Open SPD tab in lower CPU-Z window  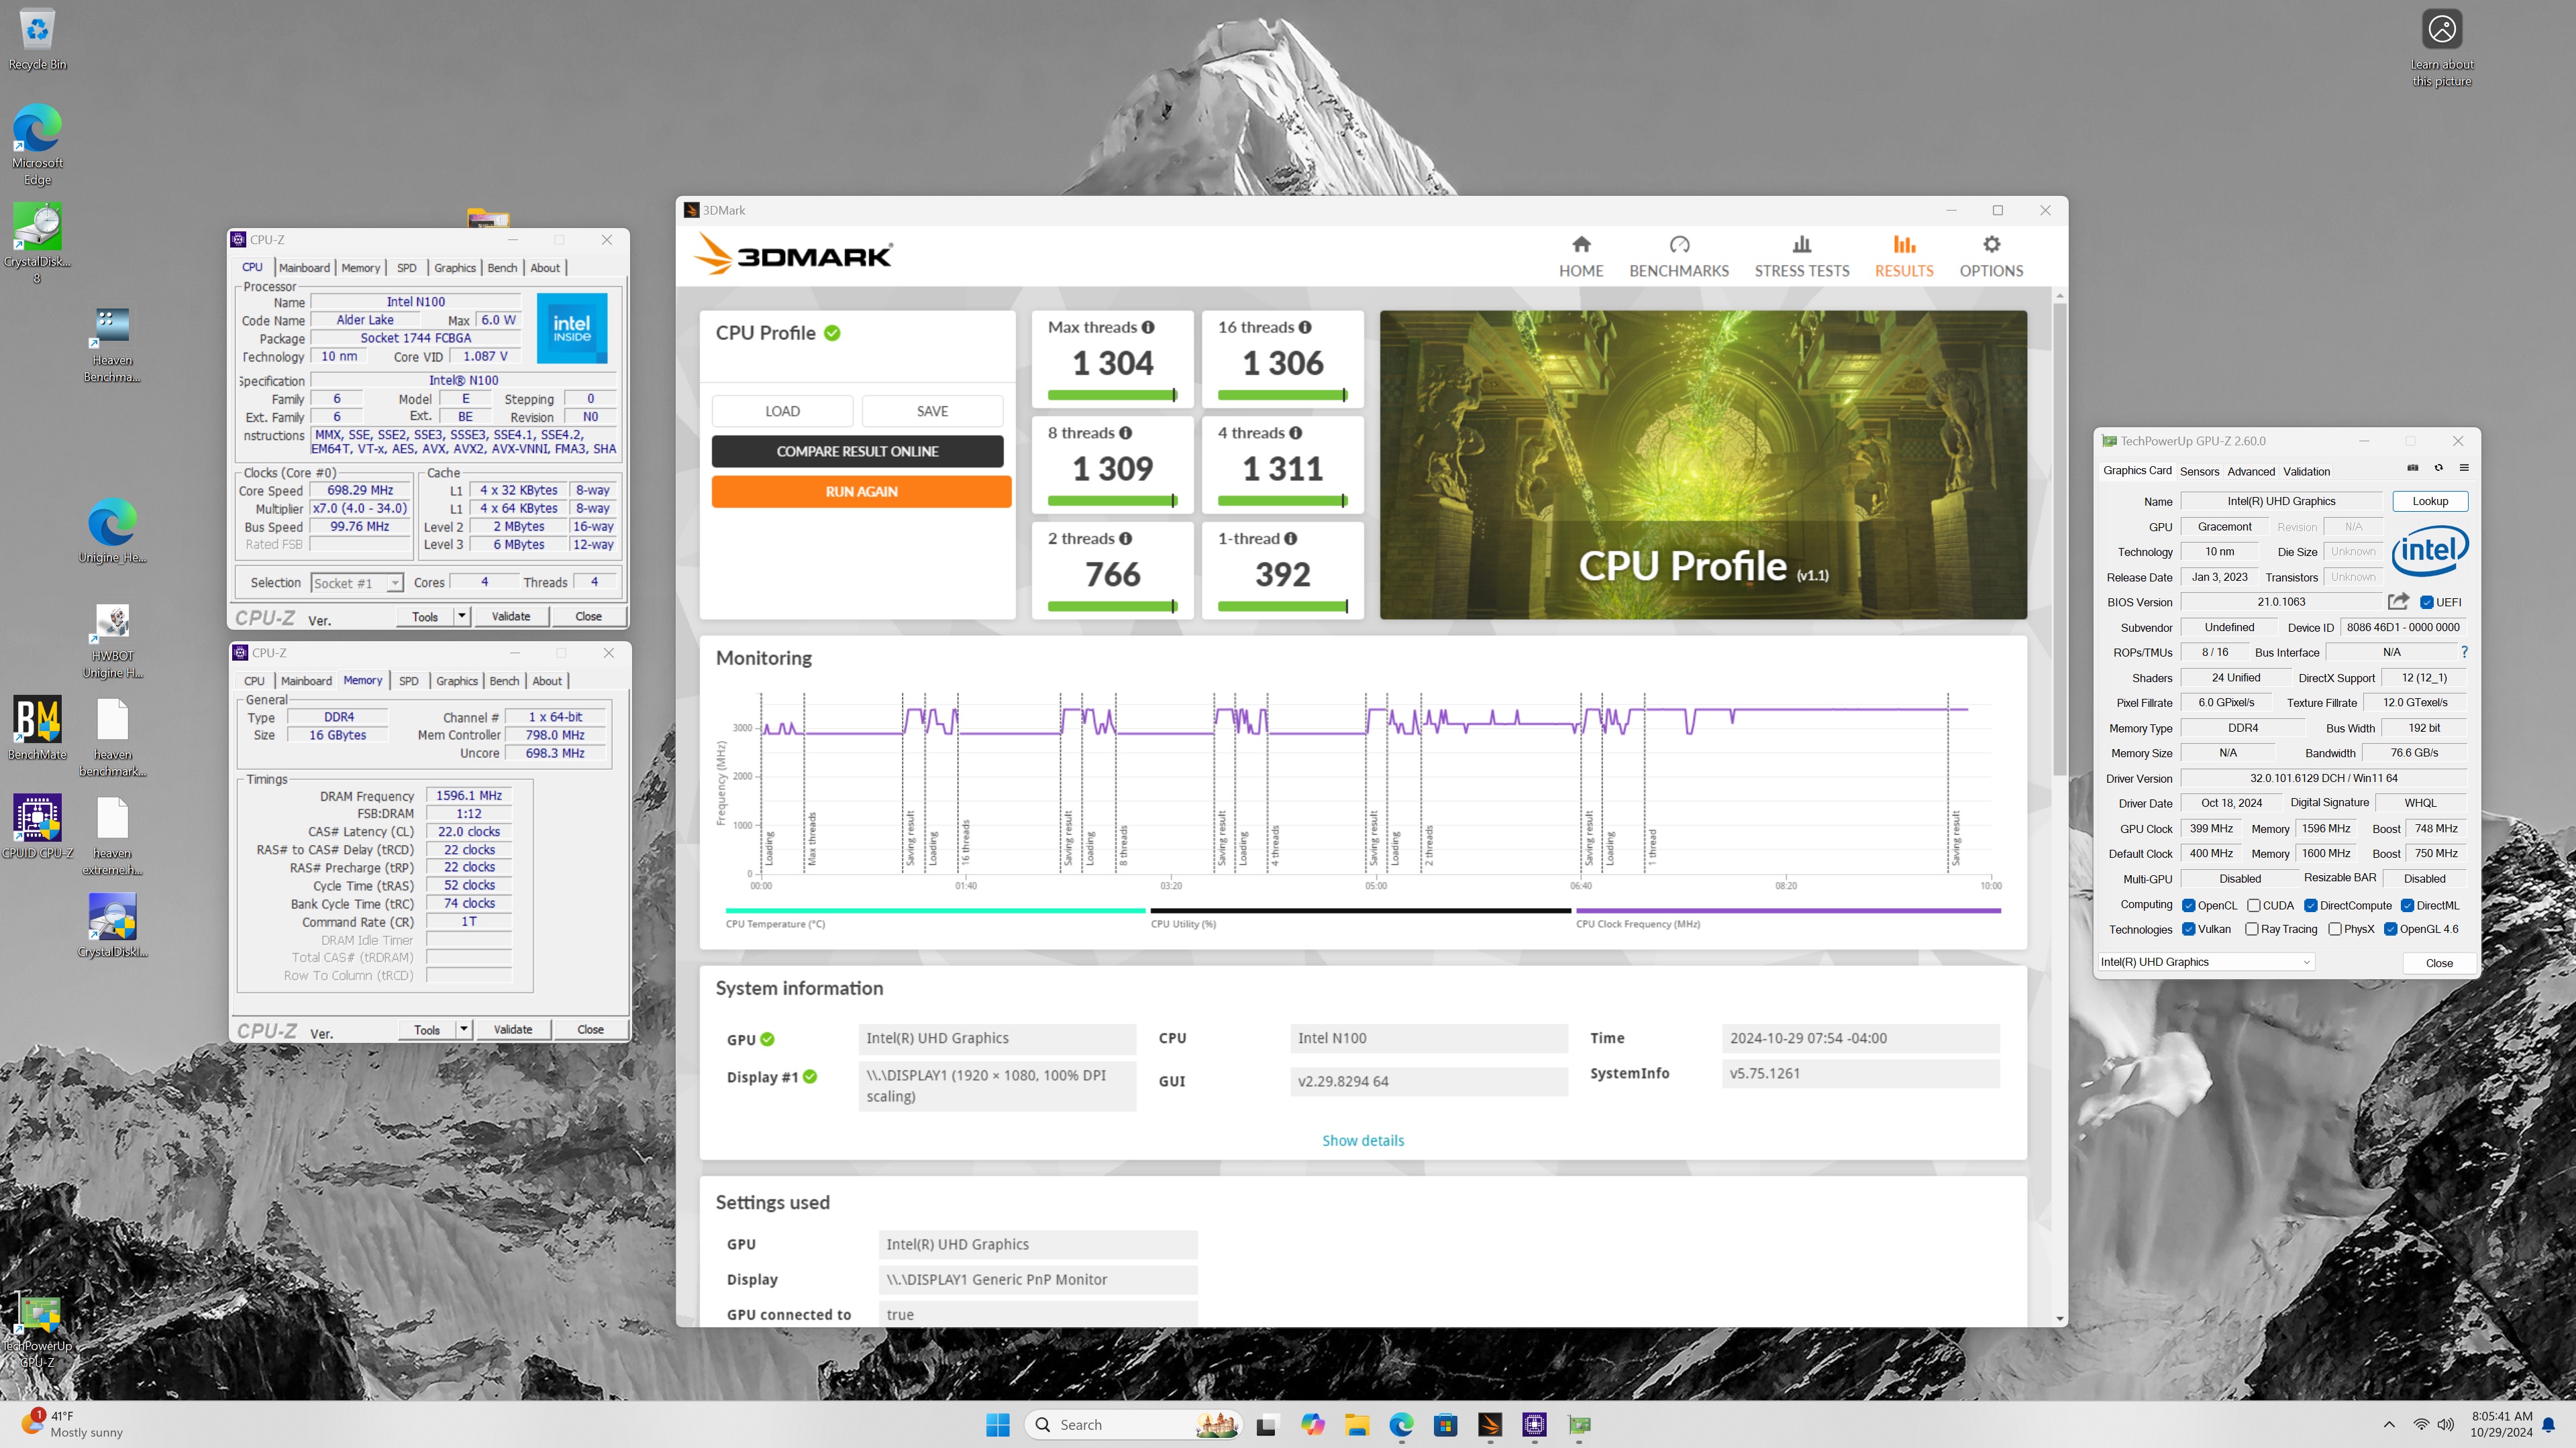coord(409,681)
